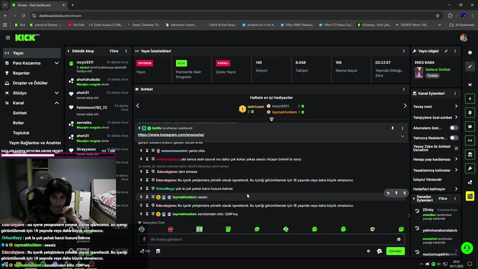The width and height of the screenshot is (478, 269).
Task: Reload the page in the browser
Action: (23, 16)
